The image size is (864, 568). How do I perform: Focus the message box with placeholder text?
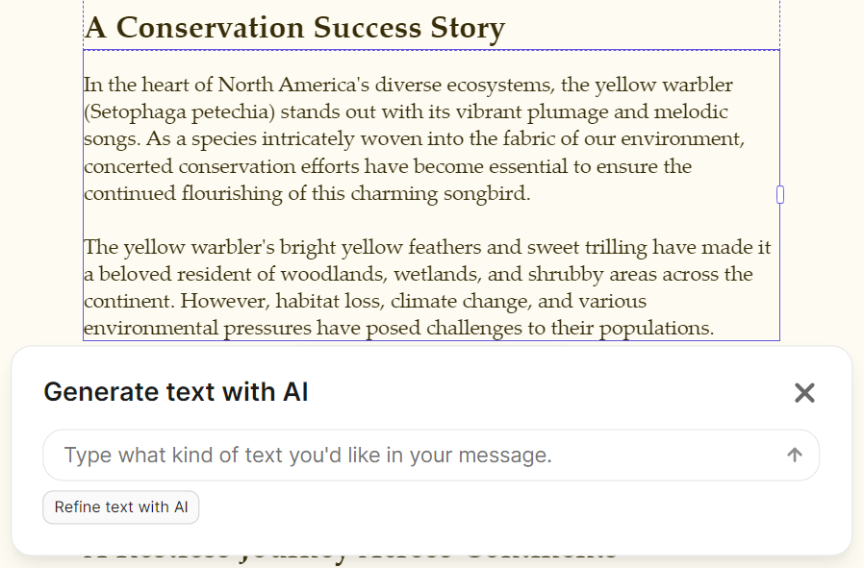click(x=385, y=455)
